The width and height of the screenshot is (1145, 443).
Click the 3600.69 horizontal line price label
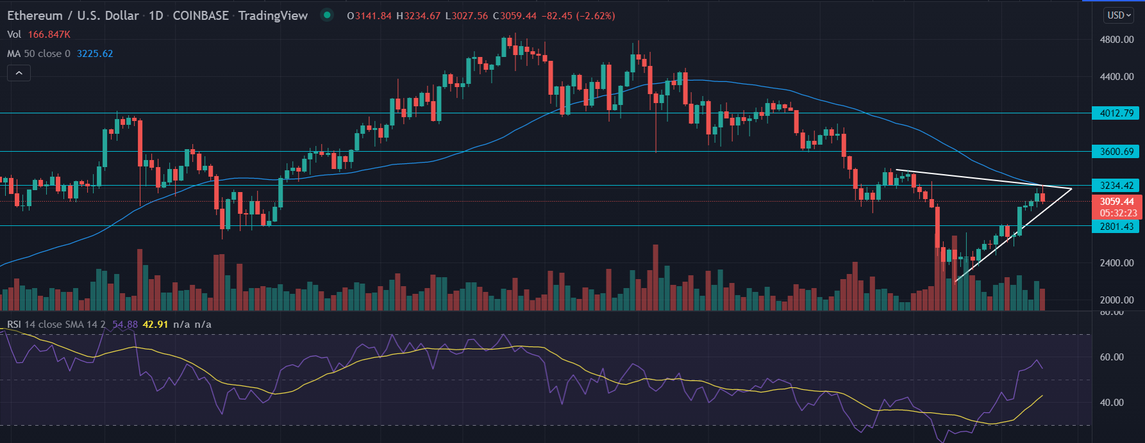1116,152
